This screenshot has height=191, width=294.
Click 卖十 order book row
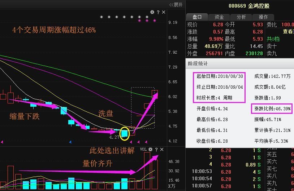tap(280, 46)
